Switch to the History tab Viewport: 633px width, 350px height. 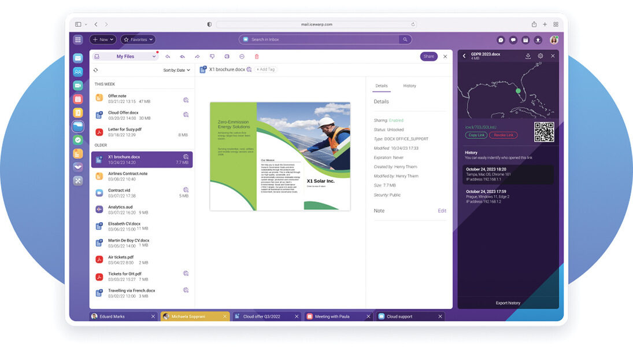pyautogui.click(x=409, y=86)
